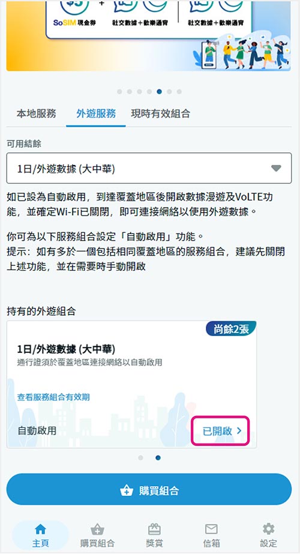Select the first package card pagination dot
Screen dimensions: 300x554
[x=140, y=458]
